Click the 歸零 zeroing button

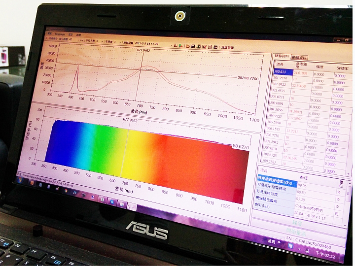298,224
